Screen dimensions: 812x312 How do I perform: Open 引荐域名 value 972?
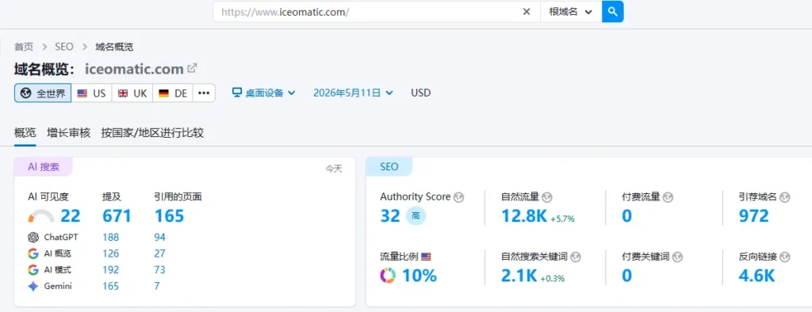[753, 215]
